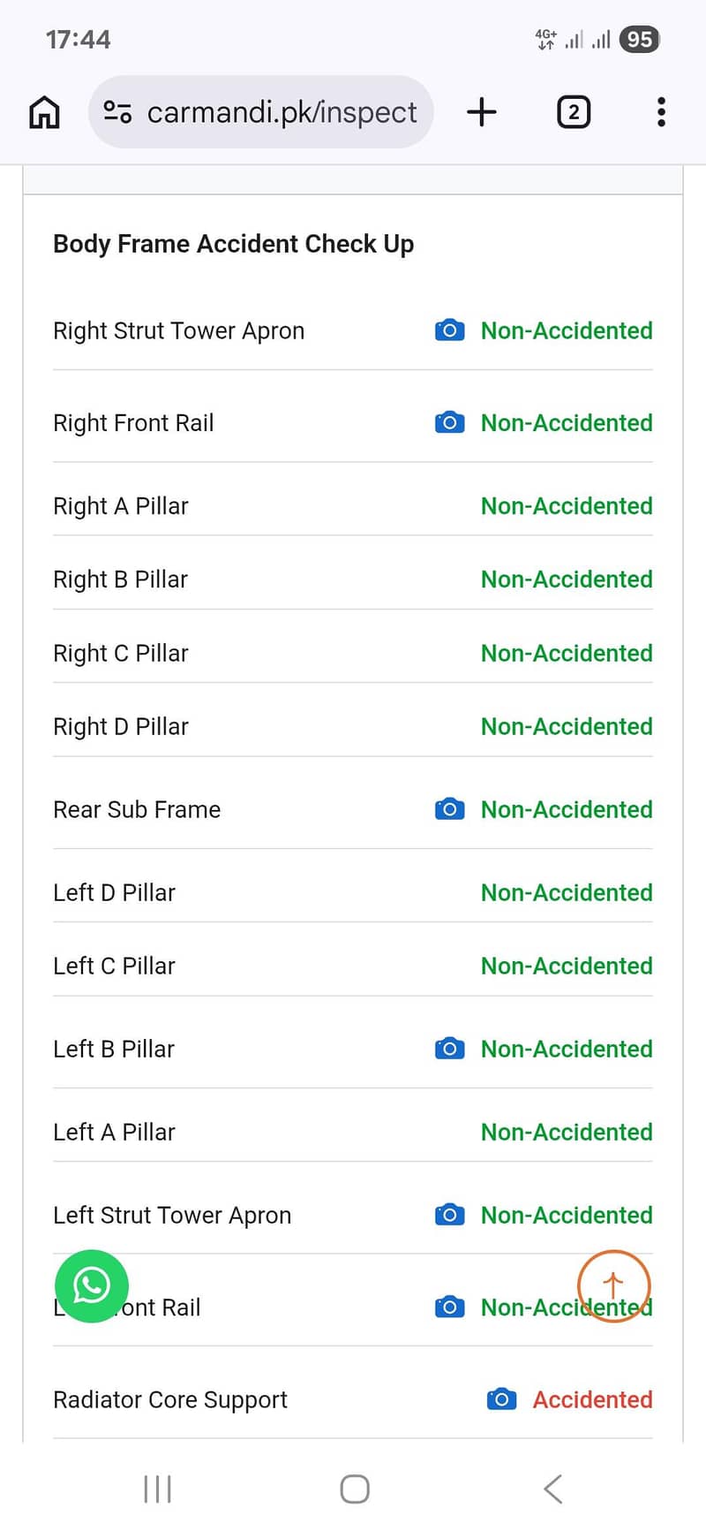Open a new browser tab

(x=482, y=112)
